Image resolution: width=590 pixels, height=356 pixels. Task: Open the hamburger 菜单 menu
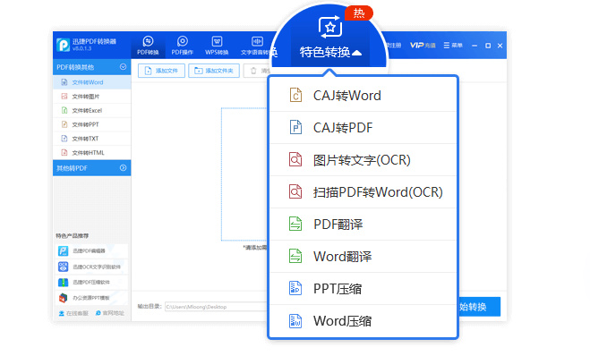click(453, 45)
